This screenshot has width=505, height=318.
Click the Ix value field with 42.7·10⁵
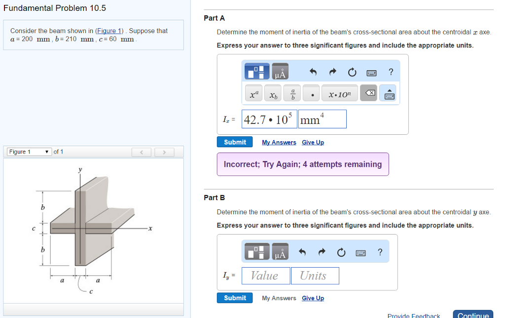269,119
